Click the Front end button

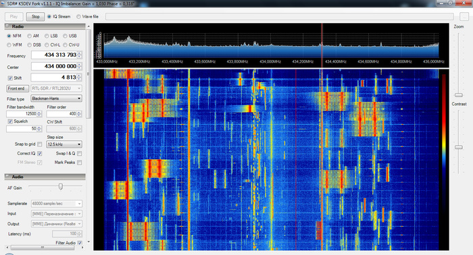point(18,88)
